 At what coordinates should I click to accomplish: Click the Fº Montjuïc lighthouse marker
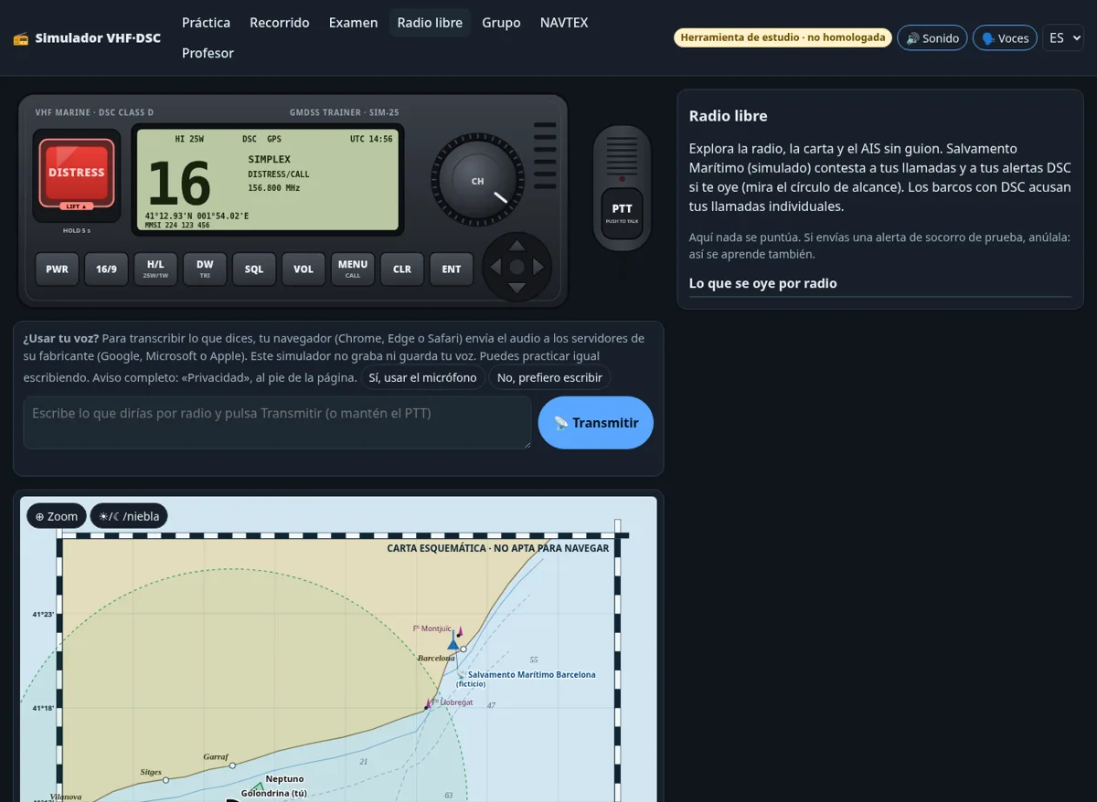tap(460, 630)
